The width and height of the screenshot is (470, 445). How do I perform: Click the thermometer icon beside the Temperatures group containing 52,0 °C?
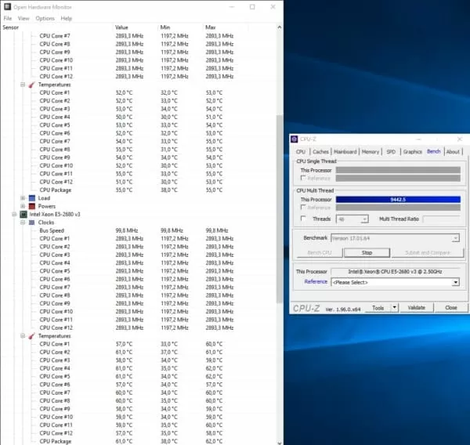point(32,85)
